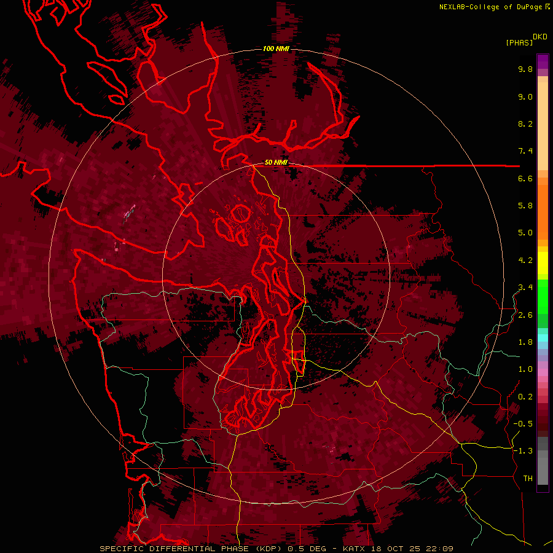This screenshot has width=553, height=553.
Task: Click the 5.8 legend value
Action: tap(525, 206)
